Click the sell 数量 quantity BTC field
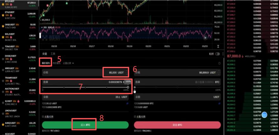Viewport: 279px width, 135px height. pos(177,82)
